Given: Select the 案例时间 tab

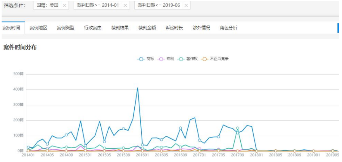Looking at the screenshot, I should (11, 28).
